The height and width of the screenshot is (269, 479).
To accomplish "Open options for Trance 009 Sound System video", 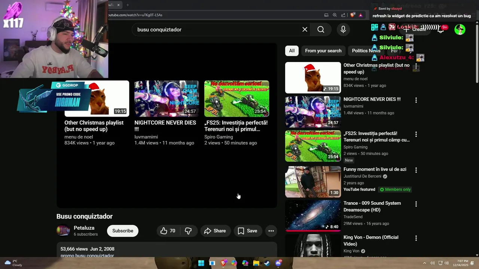I will tap(416, 204).
